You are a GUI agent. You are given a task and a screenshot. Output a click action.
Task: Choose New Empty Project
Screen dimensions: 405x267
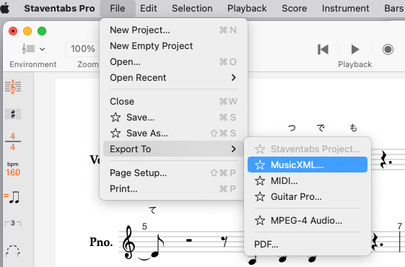(x=173, y=46)
